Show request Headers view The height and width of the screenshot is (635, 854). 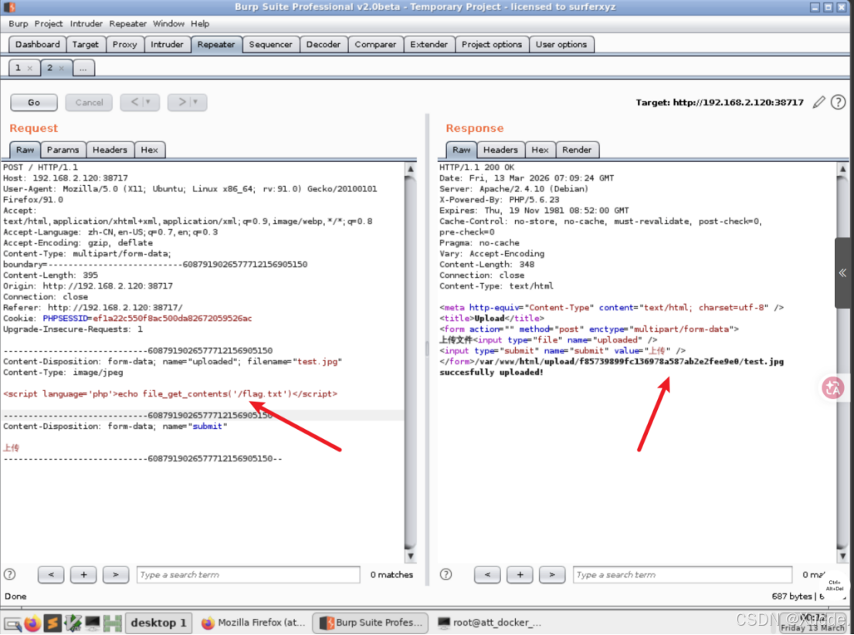coord(110,150)
